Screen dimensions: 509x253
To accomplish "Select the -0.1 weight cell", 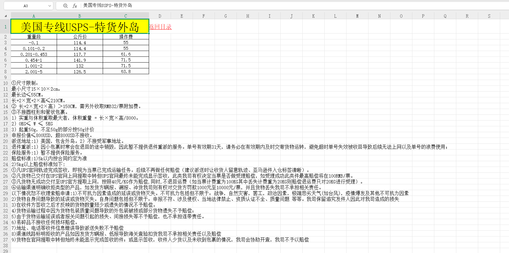I will tap(34, 43).
